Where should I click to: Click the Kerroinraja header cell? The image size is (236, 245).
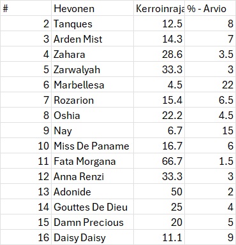(159, 8)
